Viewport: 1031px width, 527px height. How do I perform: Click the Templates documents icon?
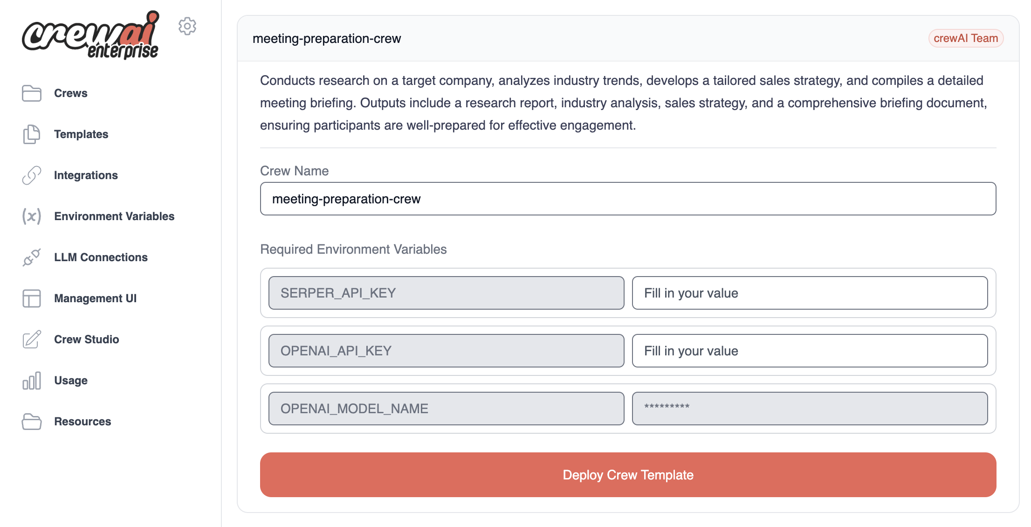click(32, 134)
